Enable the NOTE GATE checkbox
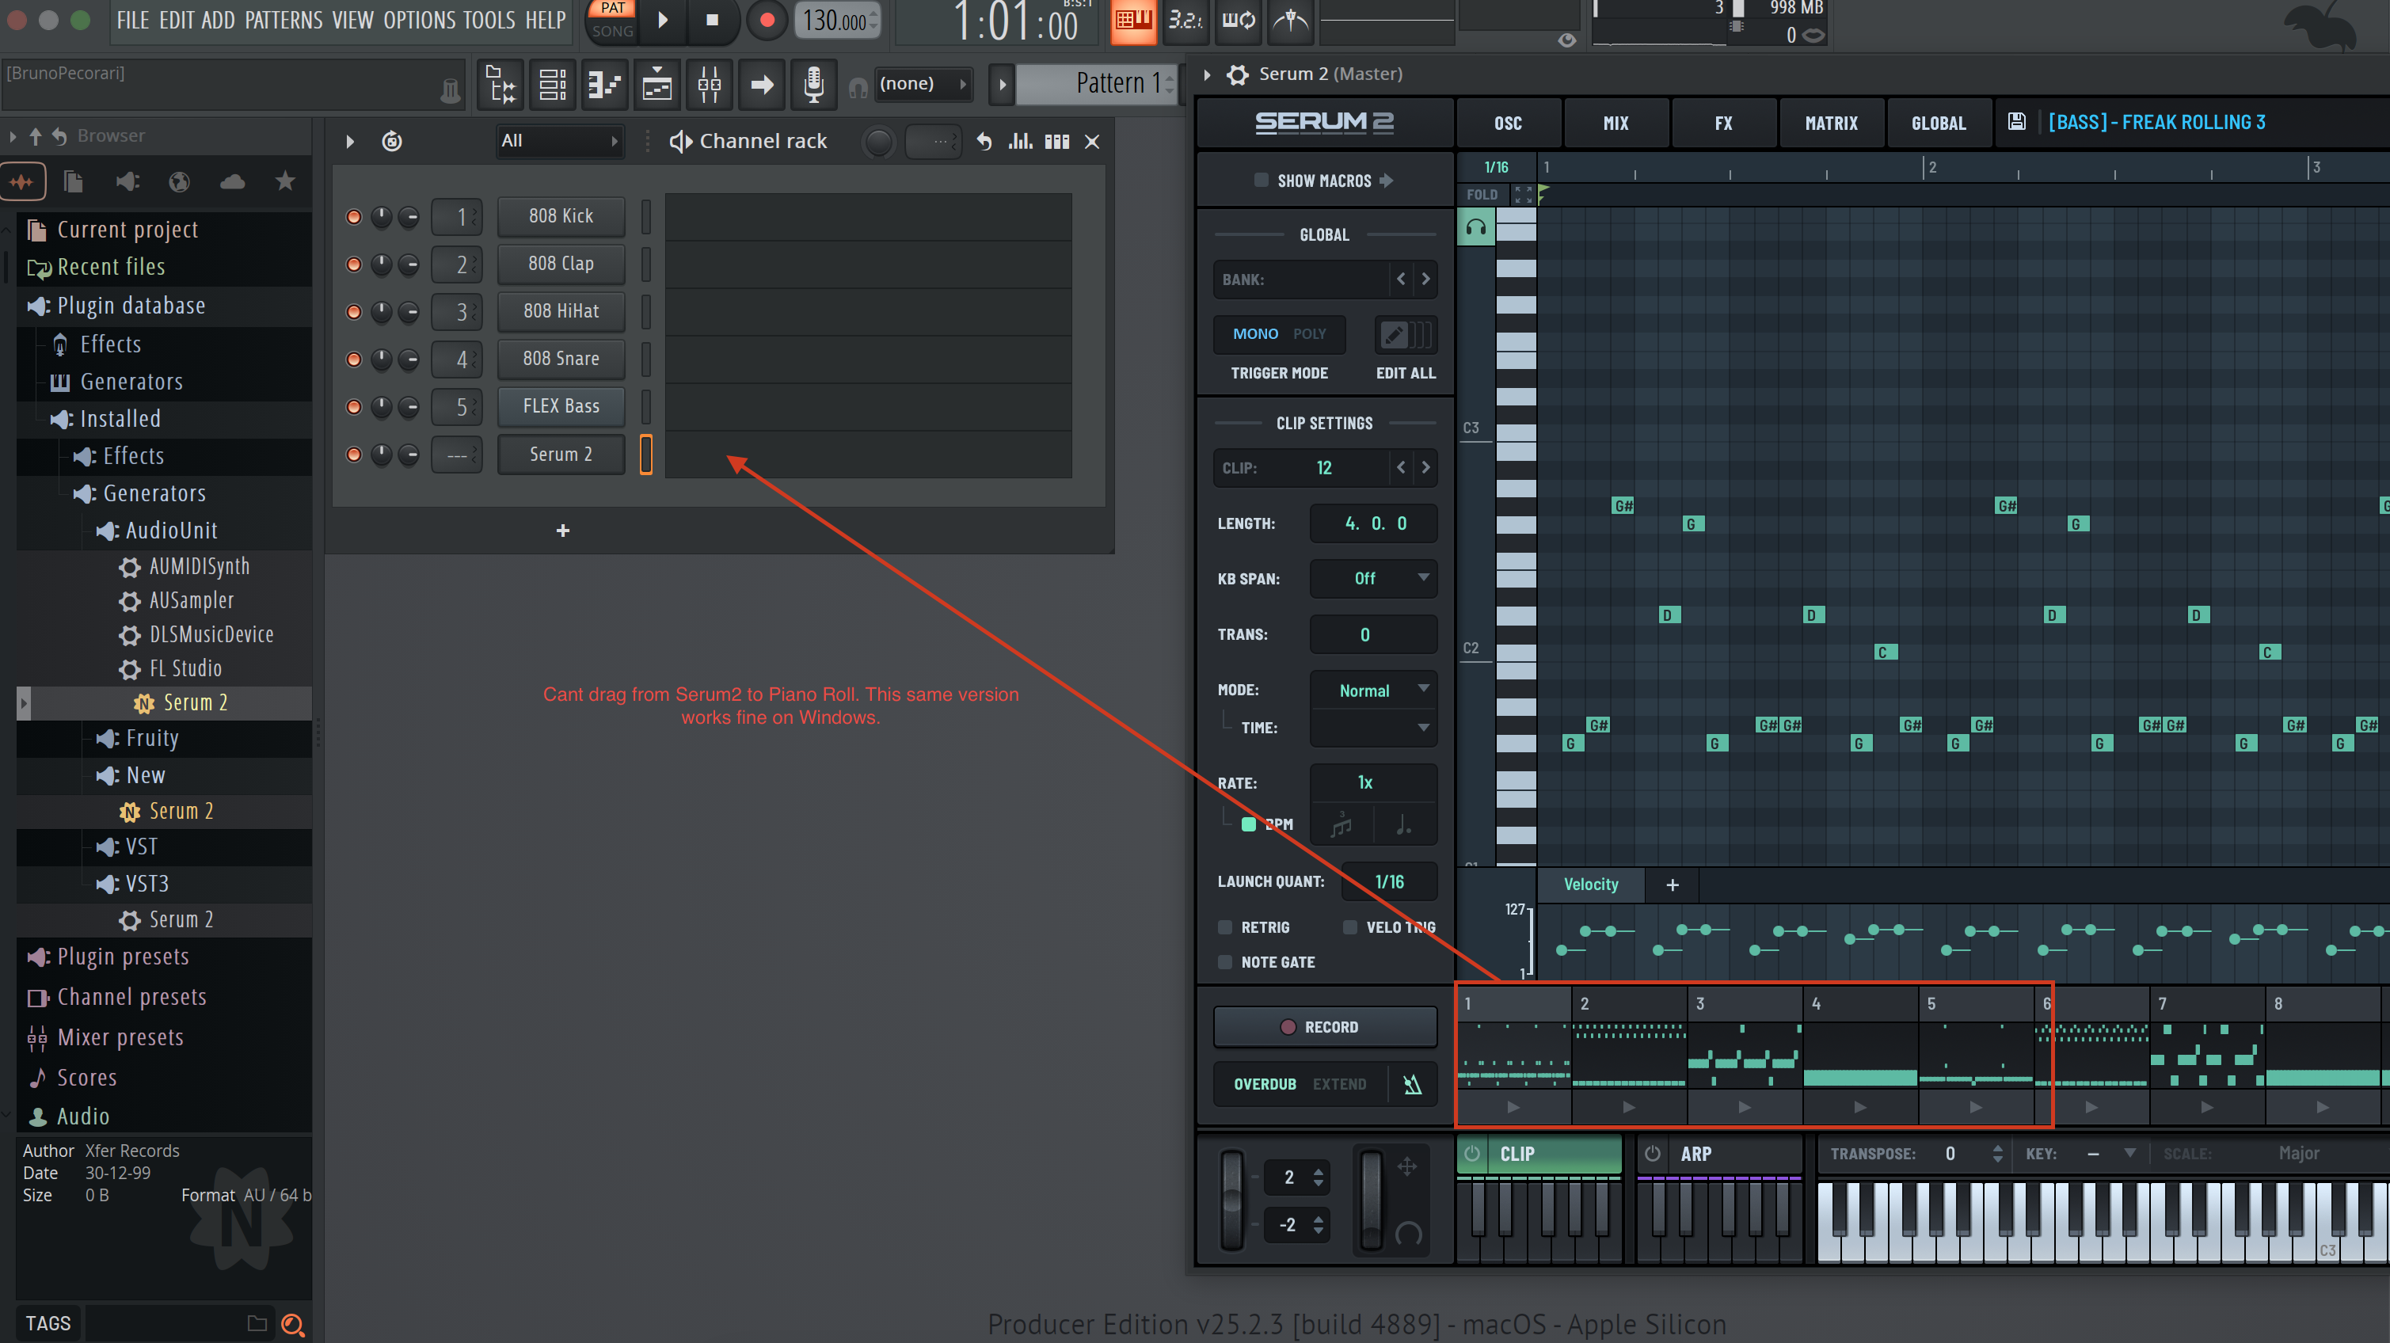The image size is (2390, 1343). point(1224,962)
